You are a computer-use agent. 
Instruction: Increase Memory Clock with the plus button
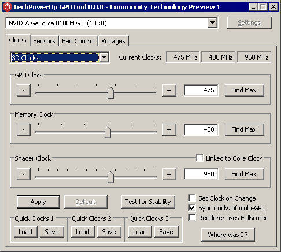coord(169,129)
